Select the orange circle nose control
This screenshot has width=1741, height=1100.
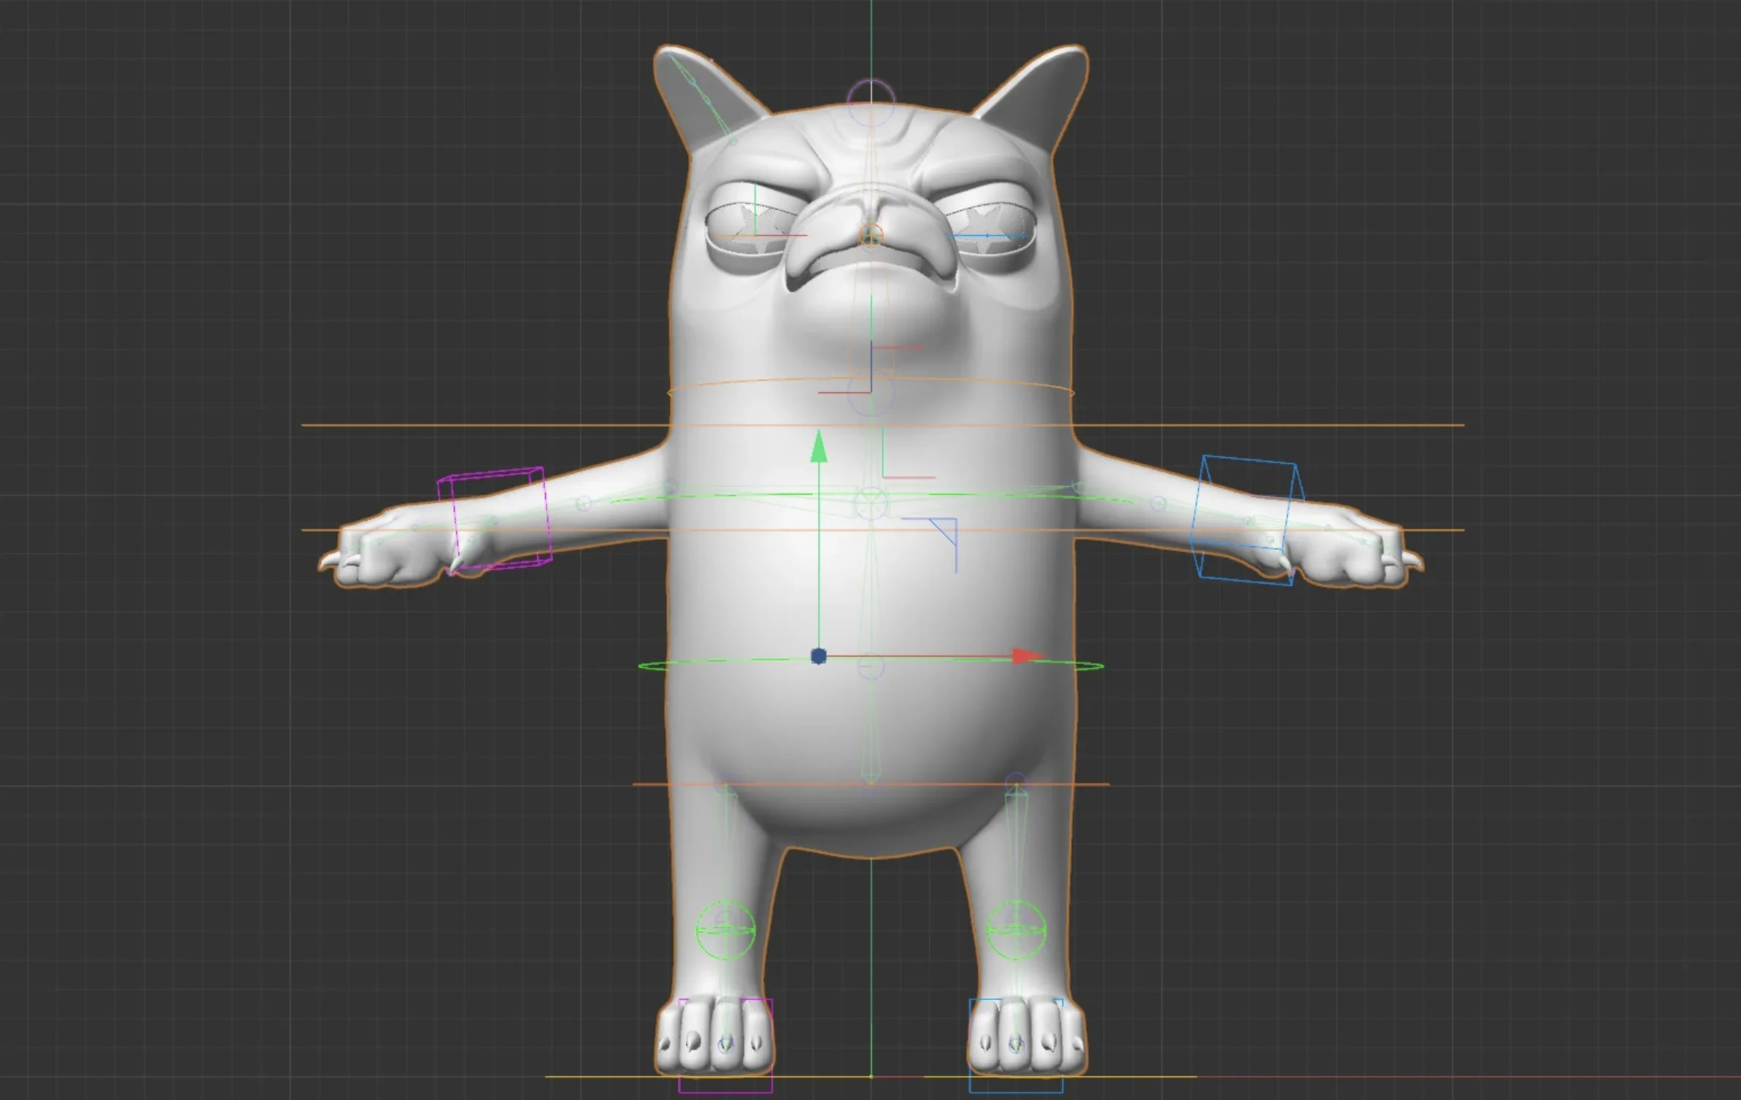point(870,236)
